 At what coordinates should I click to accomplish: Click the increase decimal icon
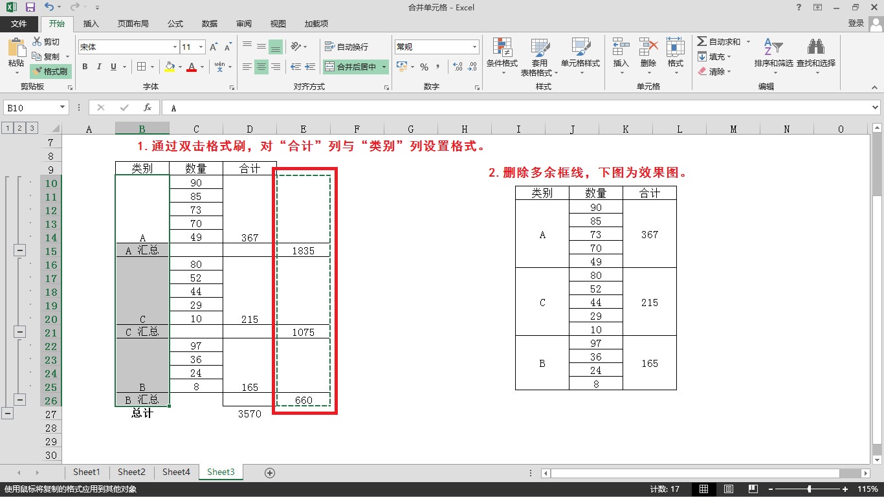click(458, 67)
